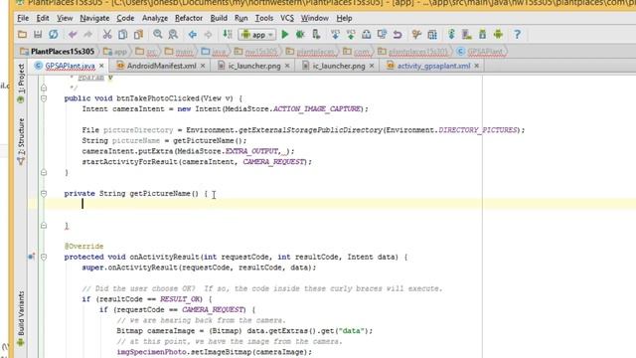This screenshot has height=358, width=636.
Task: Click the main breadcrumb folder
Action: [179, 52]
